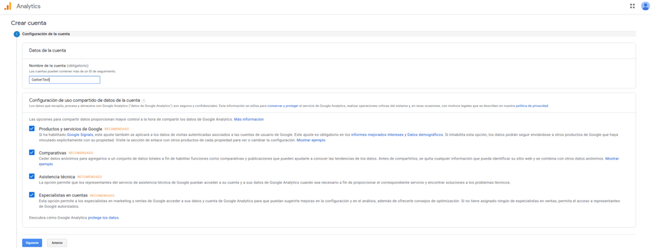Open the conservar y proteger link
Screen dimensions: 651x248
pos(283,106)
